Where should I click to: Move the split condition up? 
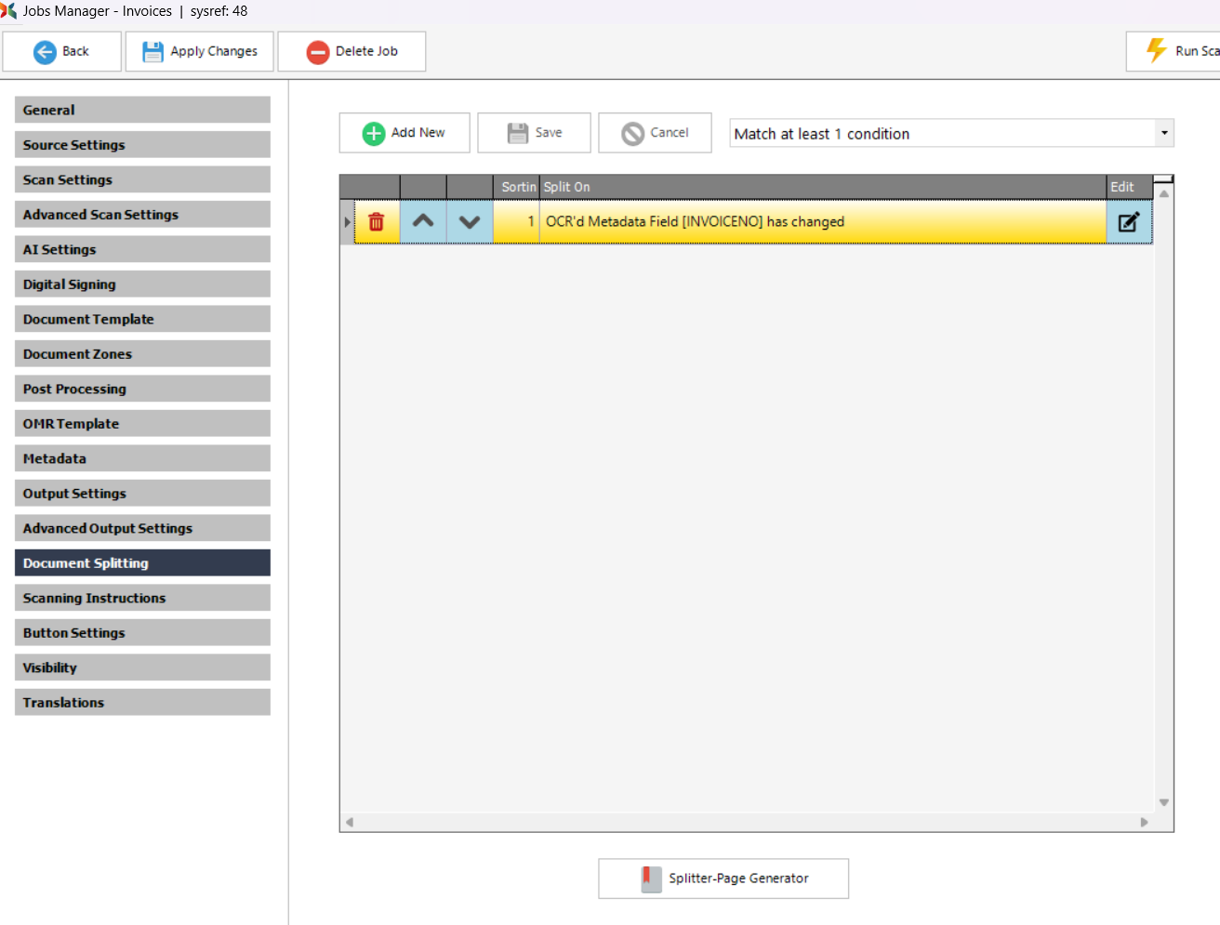pos(423,222)
